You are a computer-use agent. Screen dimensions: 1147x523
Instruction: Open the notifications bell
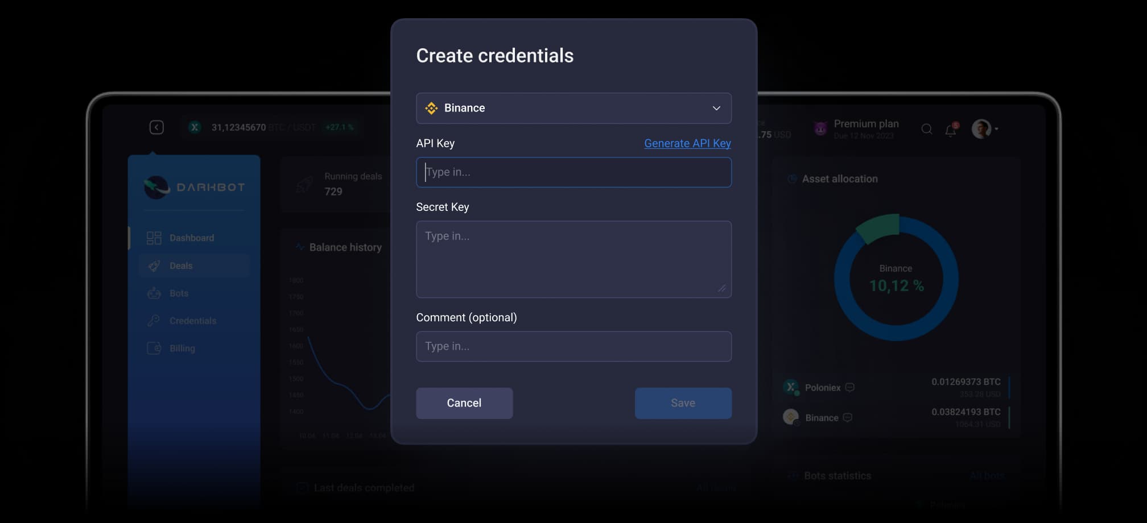(x=950, y=129)
